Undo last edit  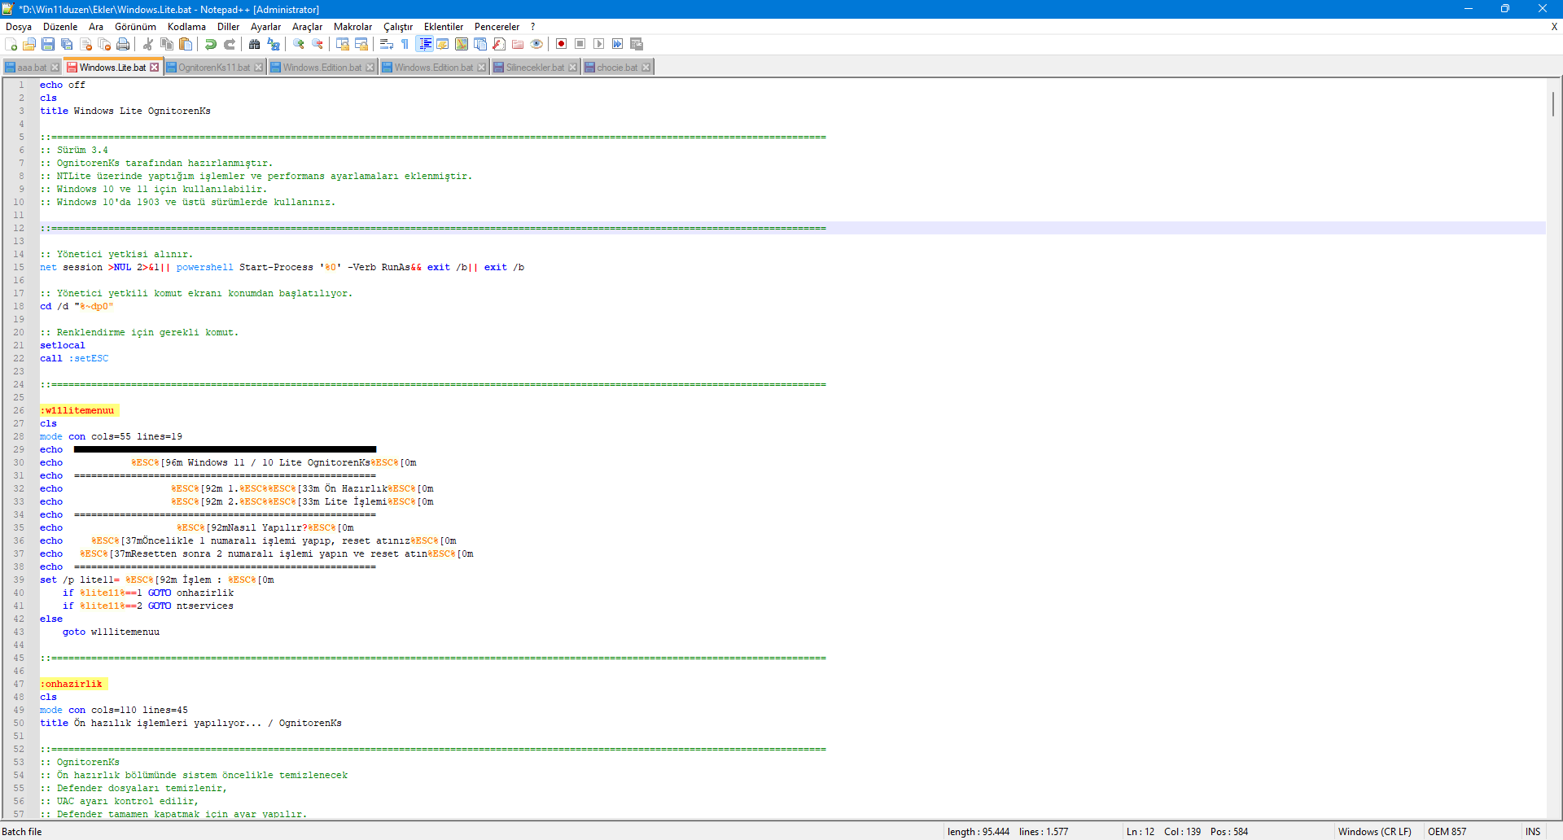(x=211, y=44)
